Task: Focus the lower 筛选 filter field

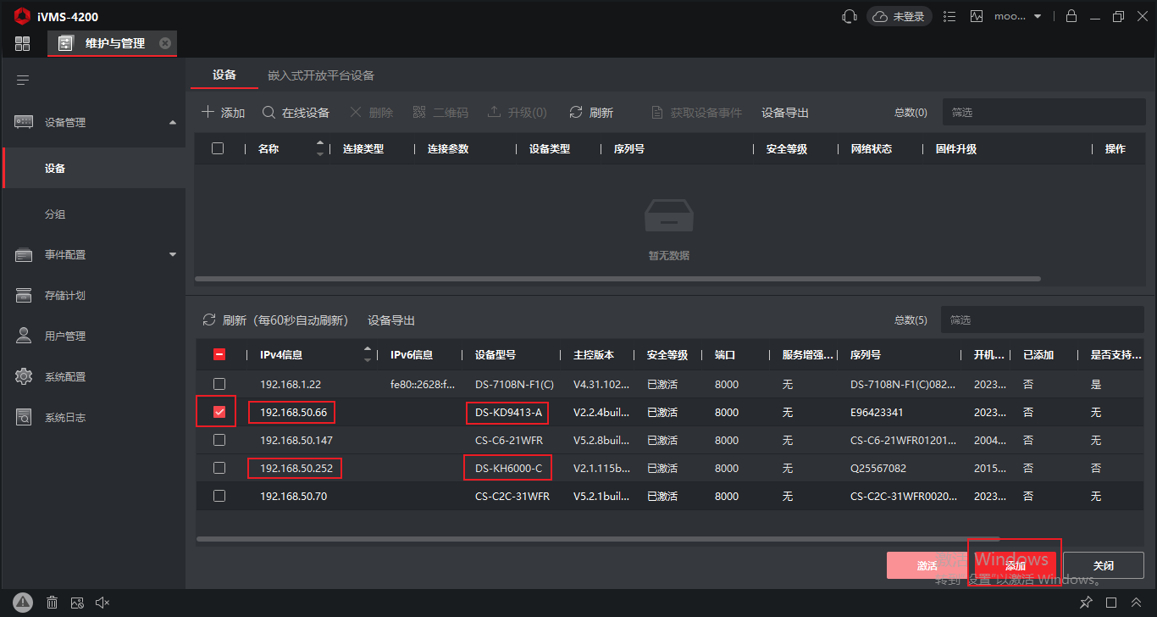Action: point(1043,320)
